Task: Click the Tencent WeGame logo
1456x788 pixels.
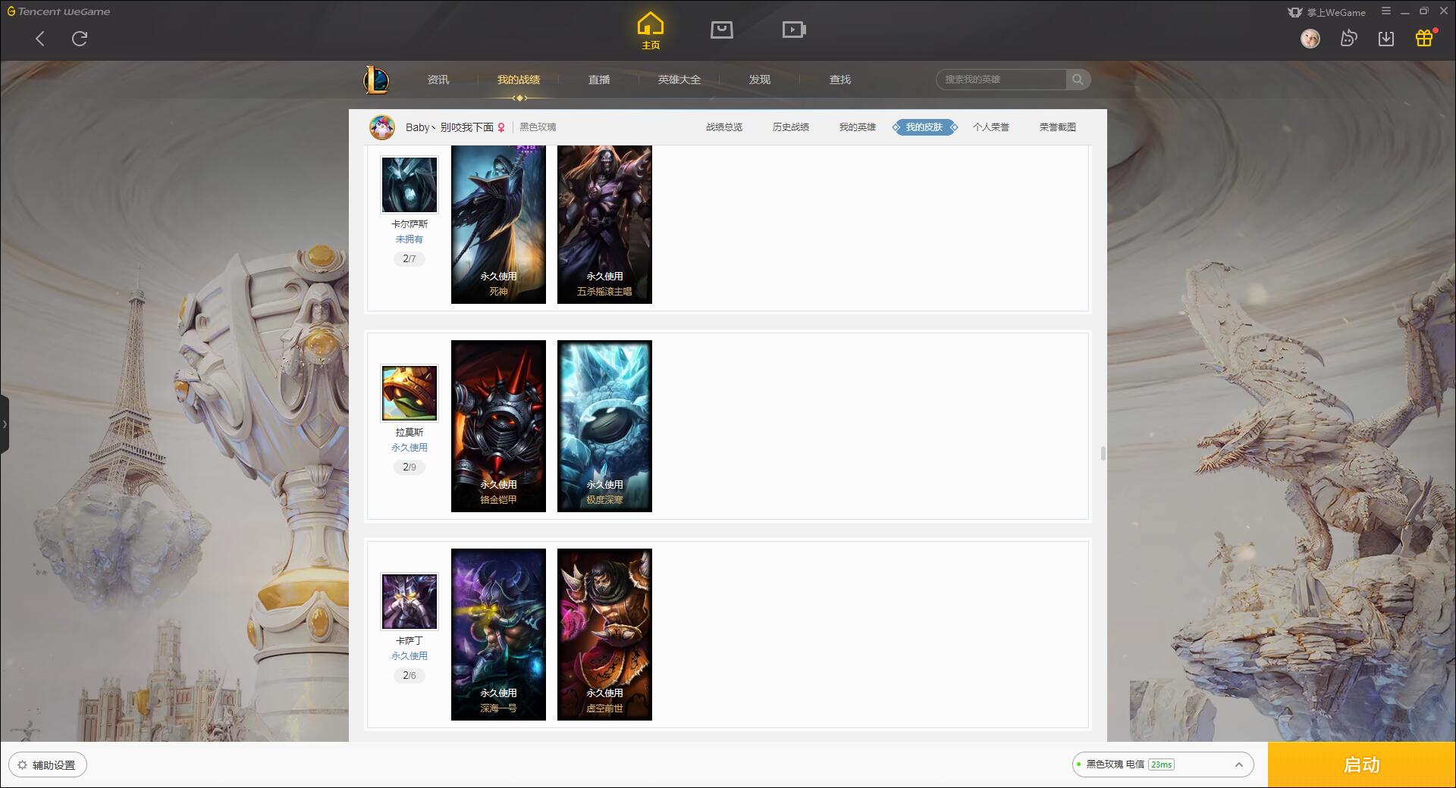Action: point(58,11)
